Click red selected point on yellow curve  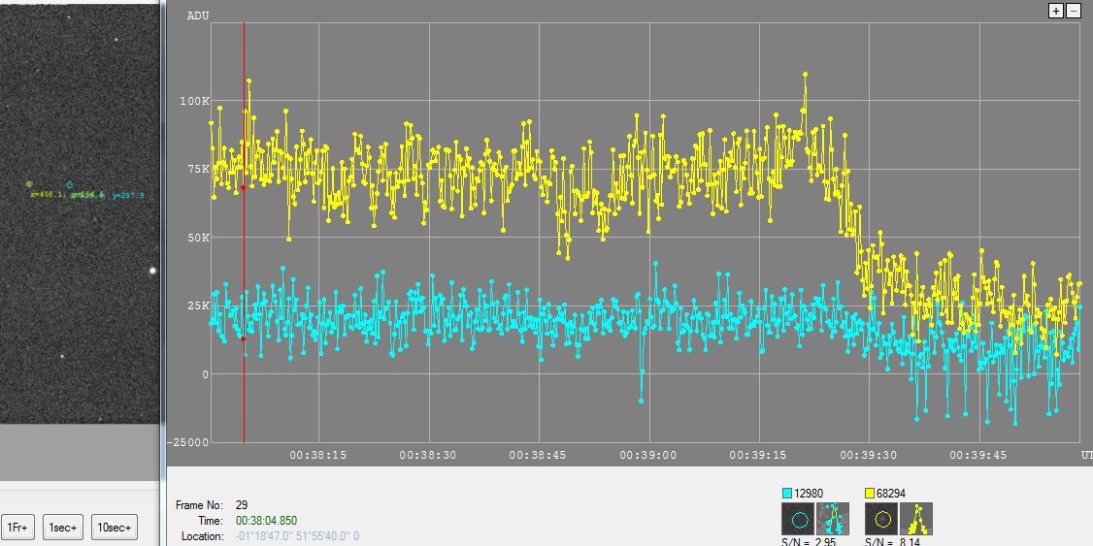point(243,187)
